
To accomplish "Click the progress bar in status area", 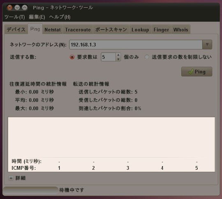I will click(x=30, y=190).
